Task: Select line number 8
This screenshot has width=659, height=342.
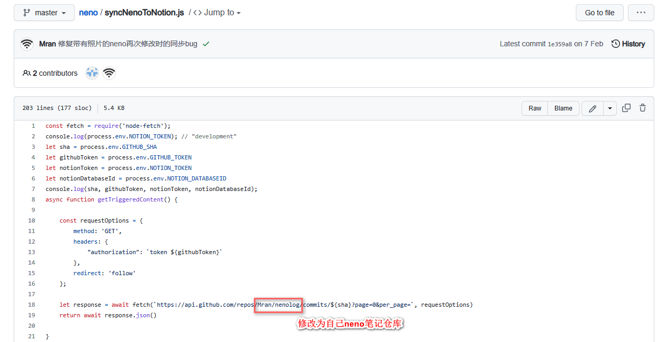Action: [33, 199]
